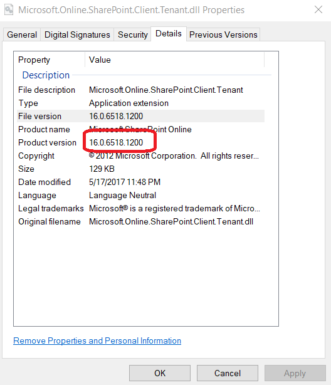Screen dimensions: 331x385
Task: Click the Product version value 16.0.6518.1200
Action: [116, 143]
